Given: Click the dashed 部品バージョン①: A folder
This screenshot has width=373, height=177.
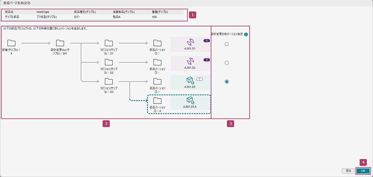Looking at the screenshot, I should (x=158, y=100).
